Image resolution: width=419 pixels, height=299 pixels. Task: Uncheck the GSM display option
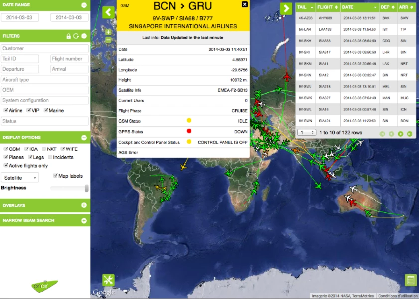(x=6, y=149)
